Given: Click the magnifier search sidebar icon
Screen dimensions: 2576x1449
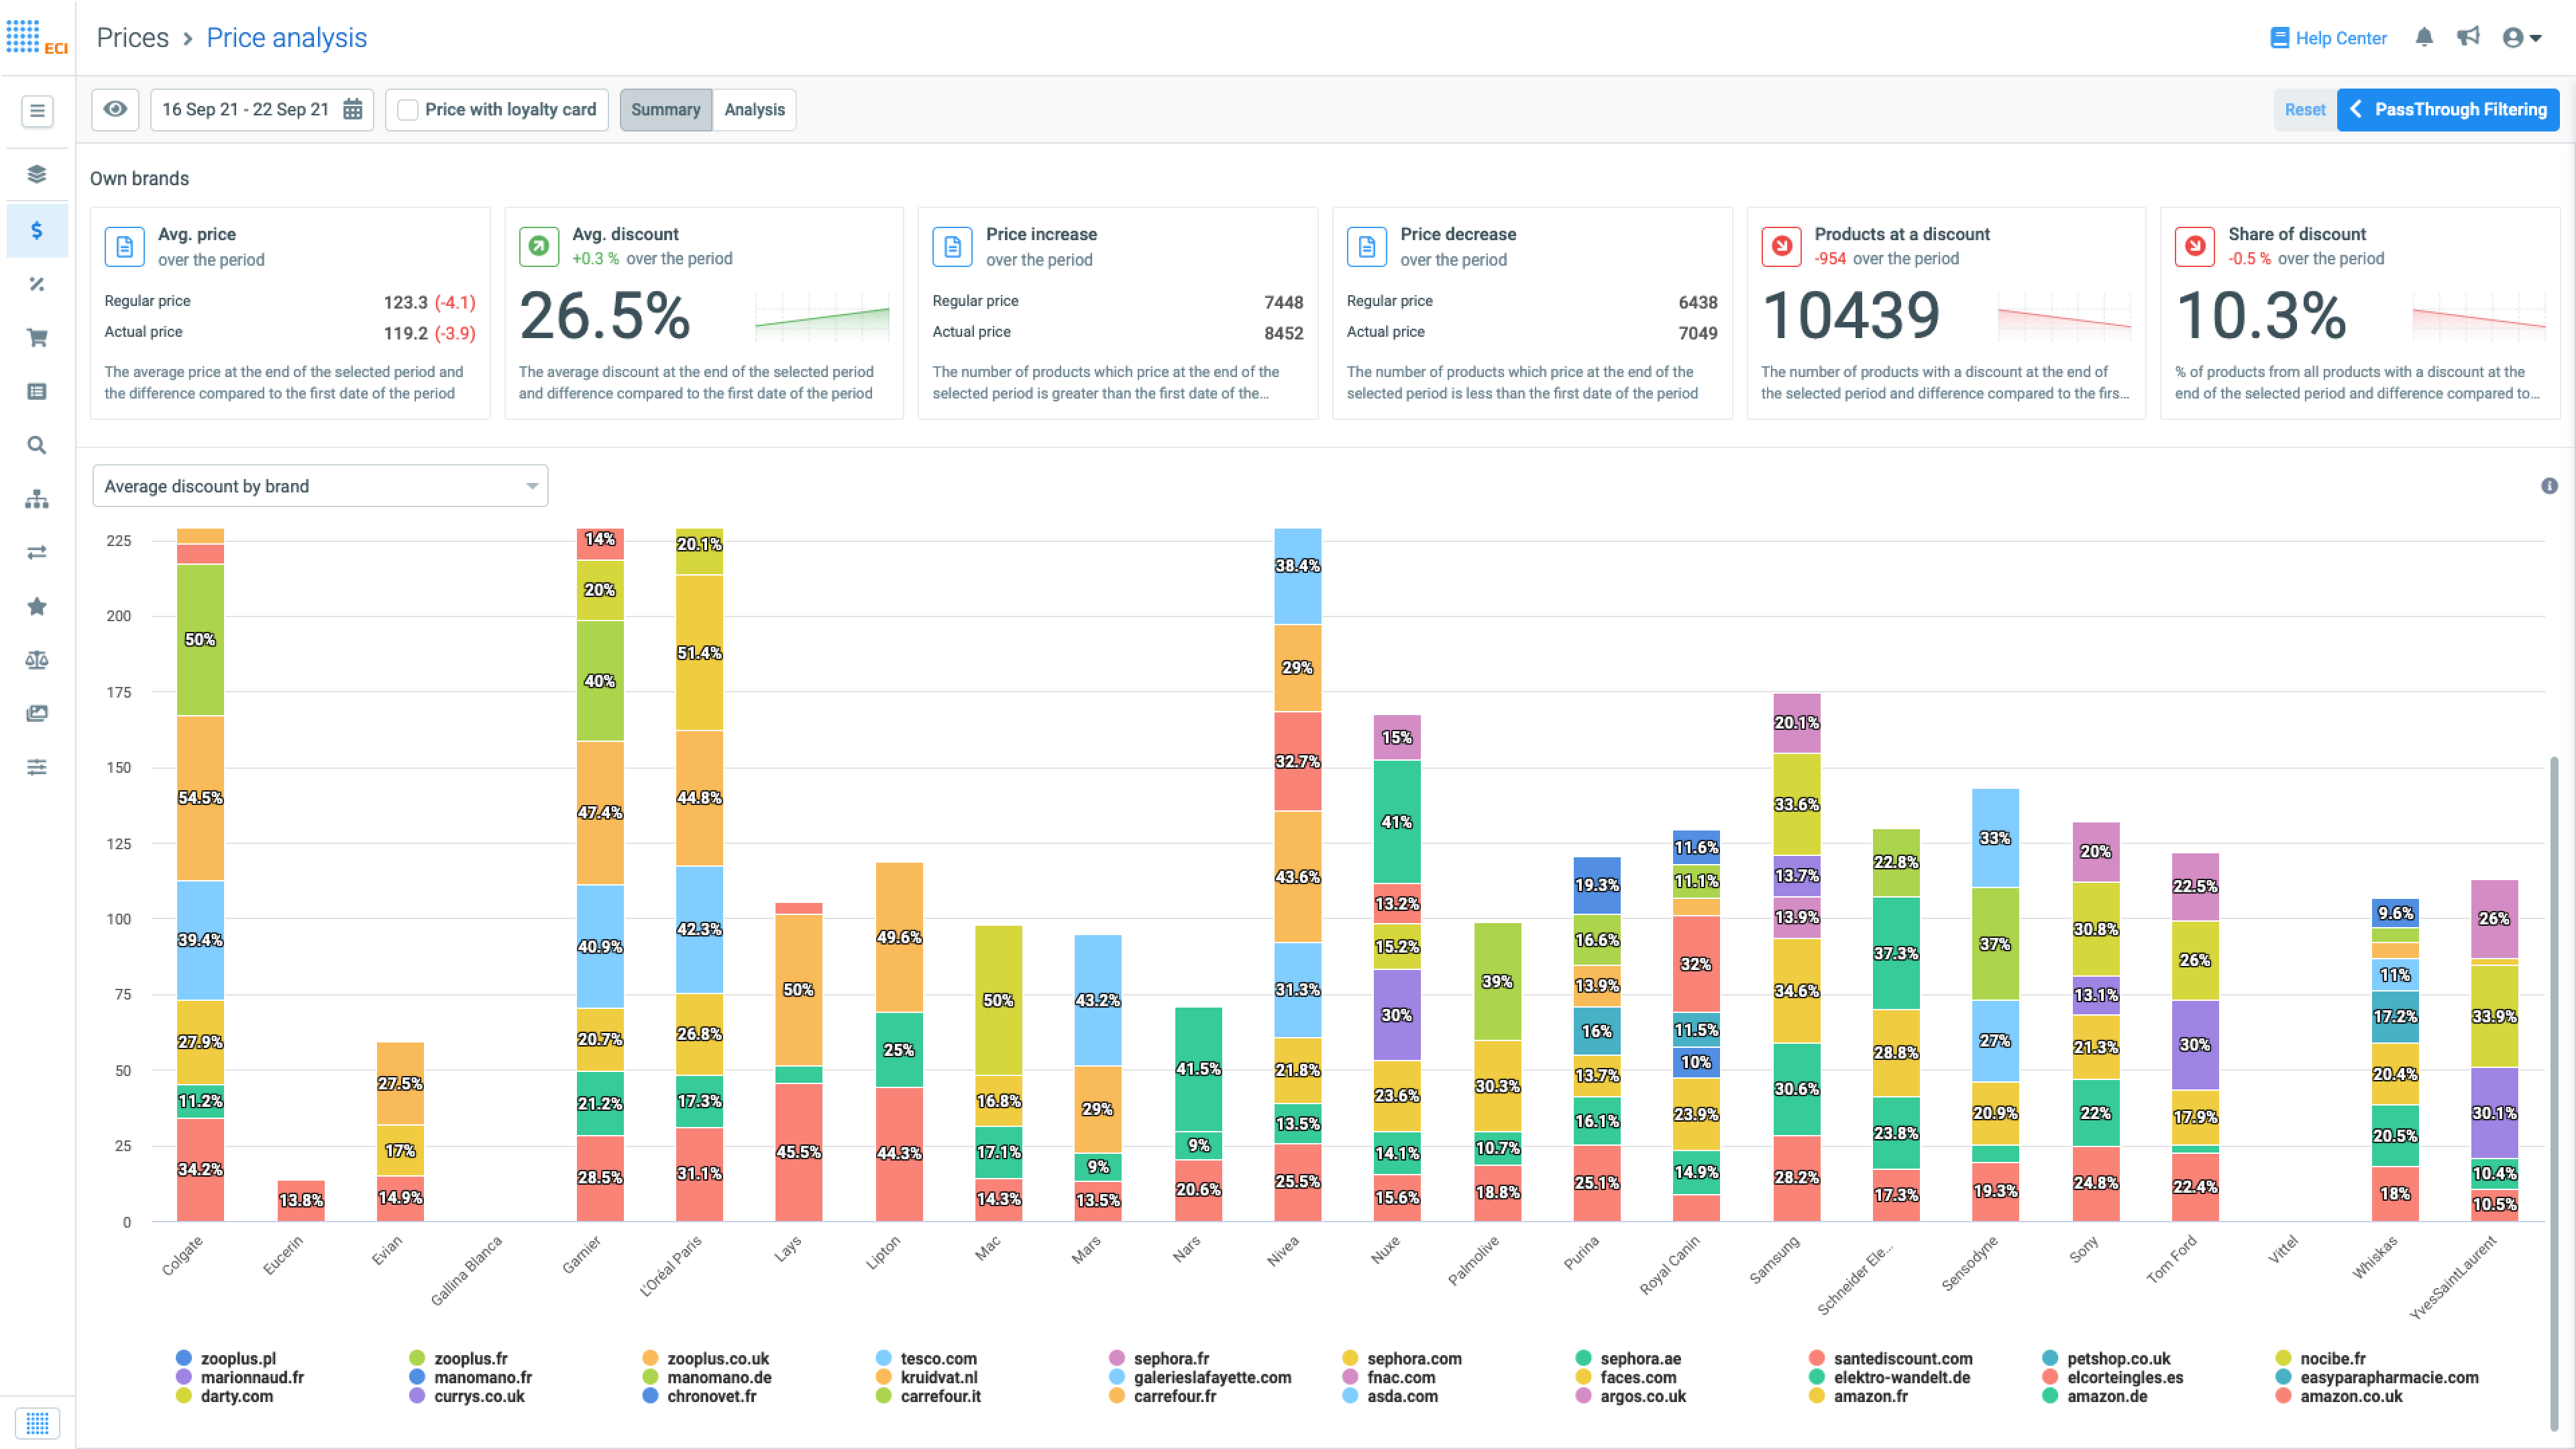Looking at the screenshot, I should (37, 445).
